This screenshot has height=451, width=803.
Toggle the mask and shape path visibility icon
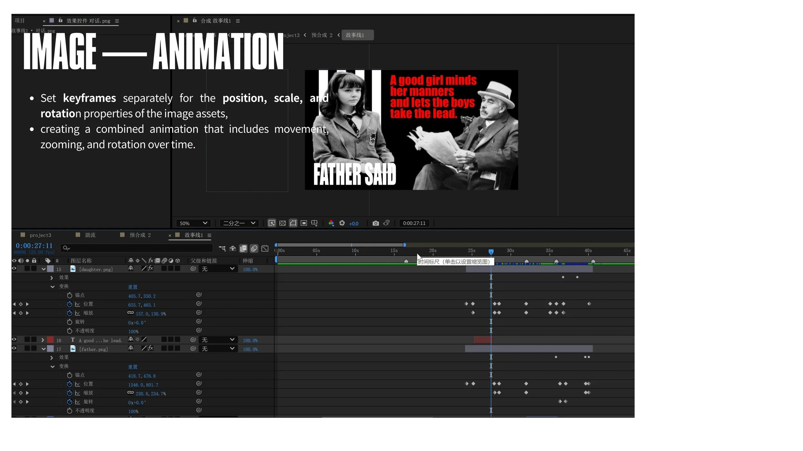coord(293,223)
